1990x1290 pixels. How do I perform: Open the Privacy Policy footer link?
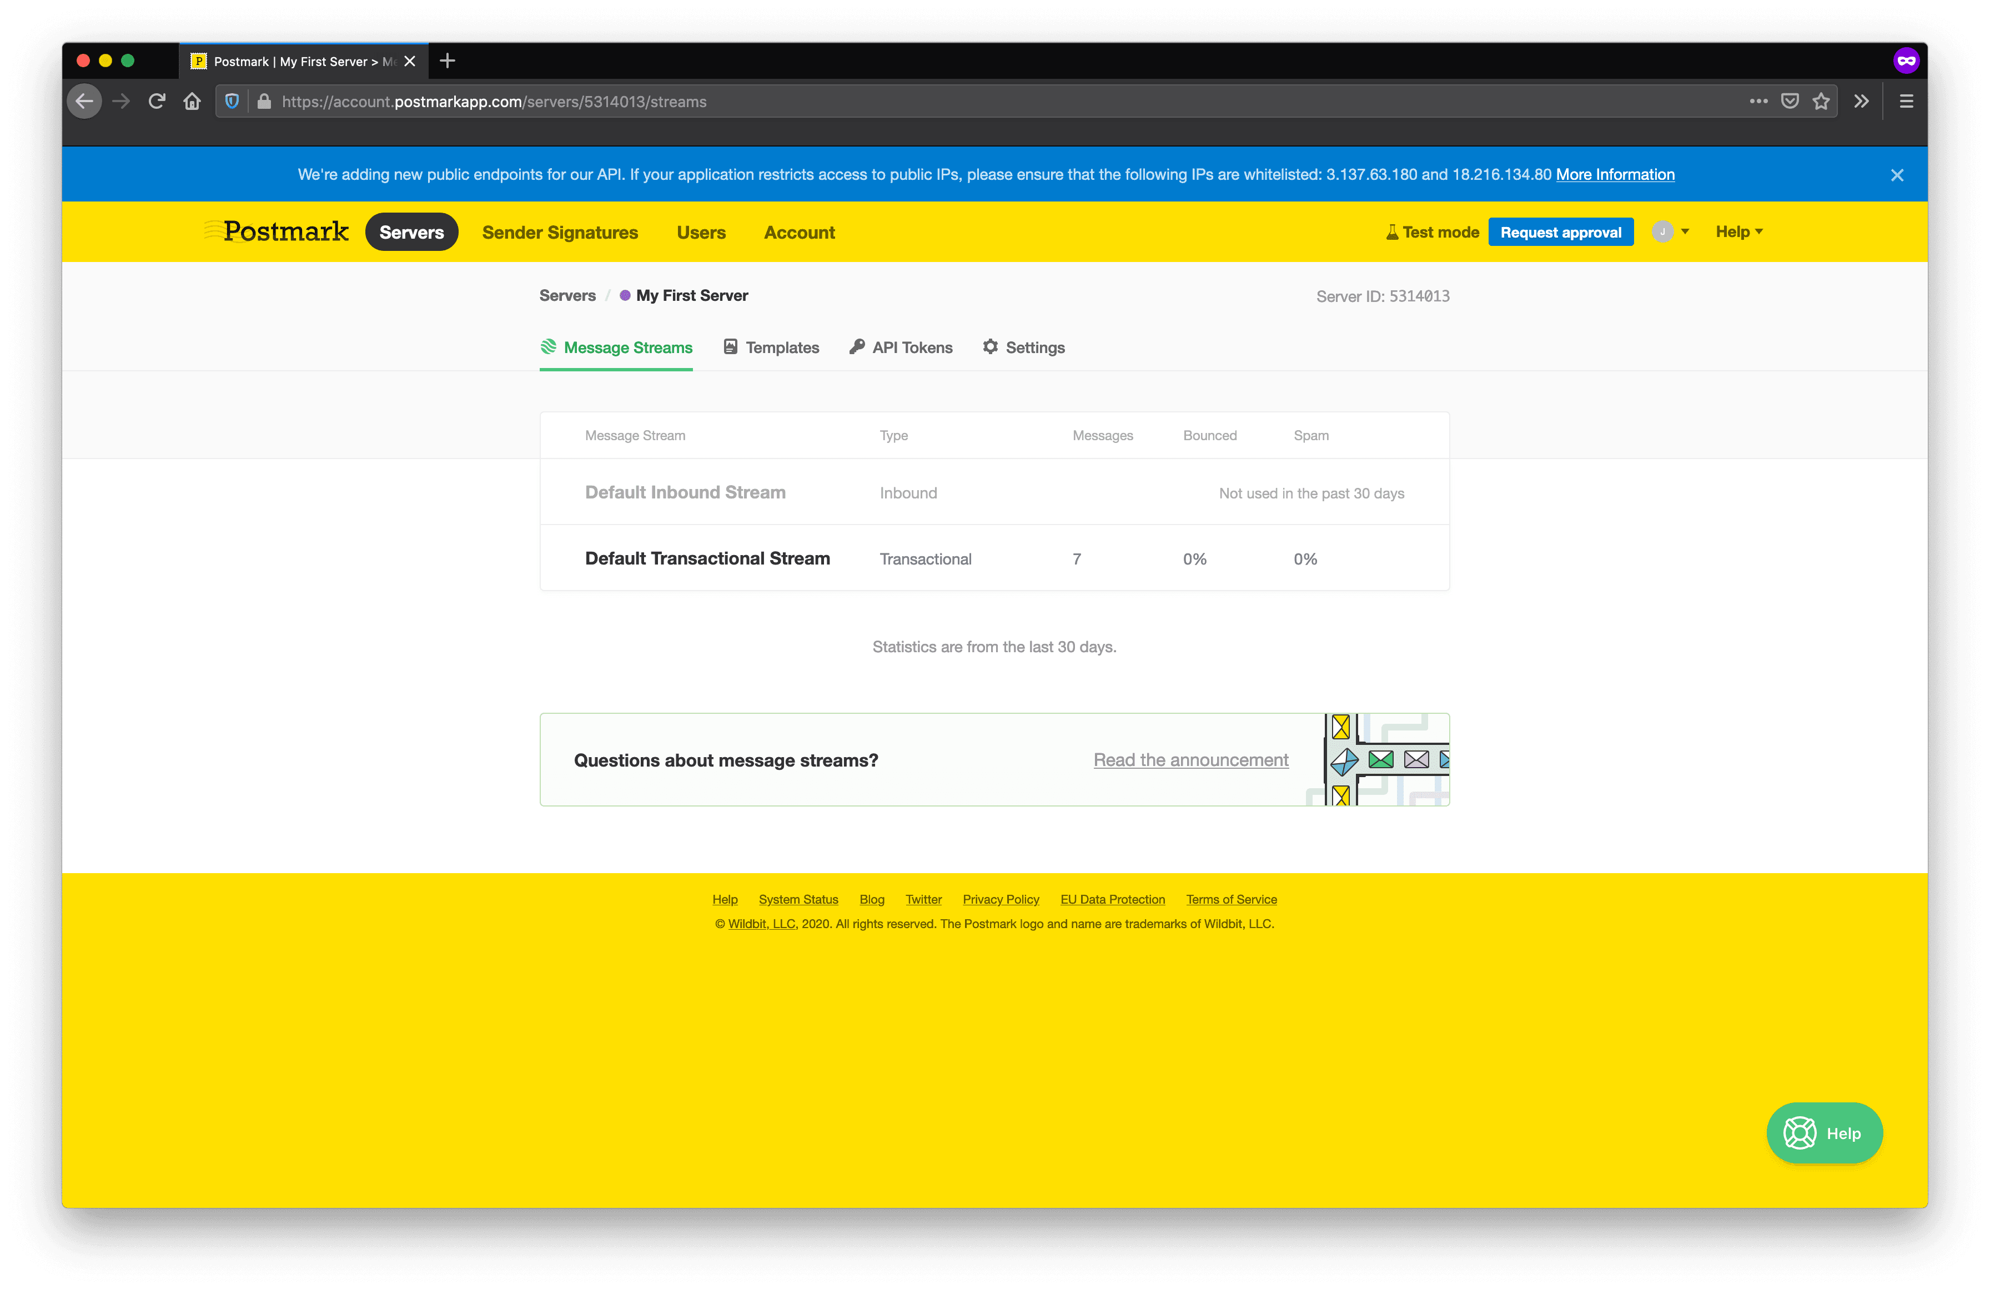pyautogui.click(x=1001, y=899)
